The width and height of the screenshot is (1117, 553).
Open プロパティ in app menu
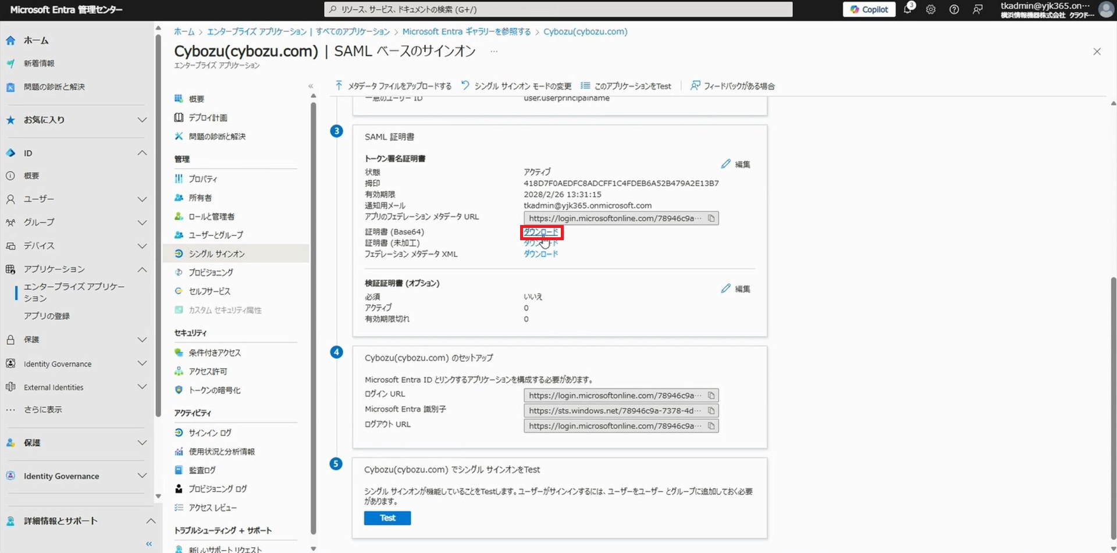202,179
